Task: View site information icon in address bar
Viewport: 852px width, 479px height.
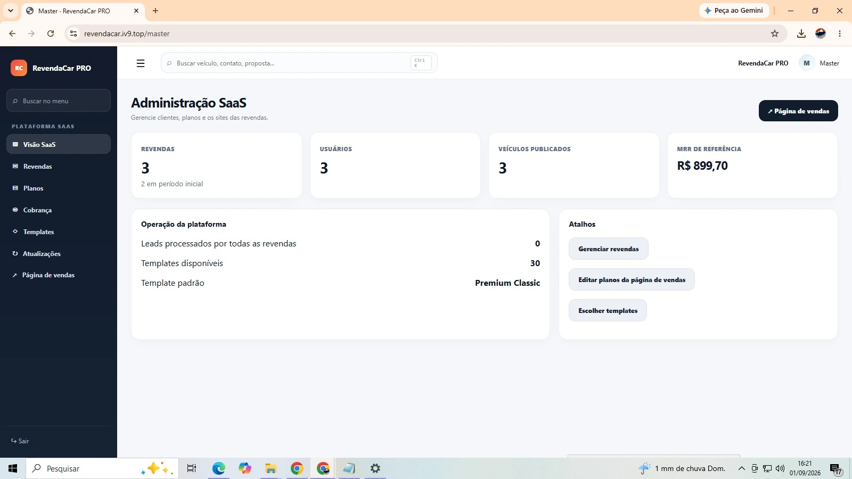Action: [73, 34]
